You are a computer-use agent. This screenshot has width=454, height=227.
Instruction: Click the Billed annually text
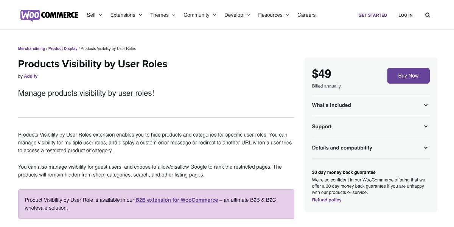click(x=326, y=86)
